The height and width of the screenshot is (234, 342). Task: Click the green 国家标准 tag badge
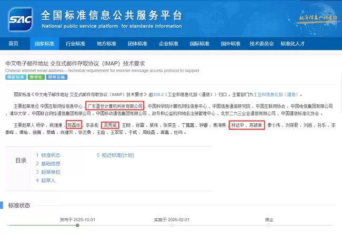(15, 77)
